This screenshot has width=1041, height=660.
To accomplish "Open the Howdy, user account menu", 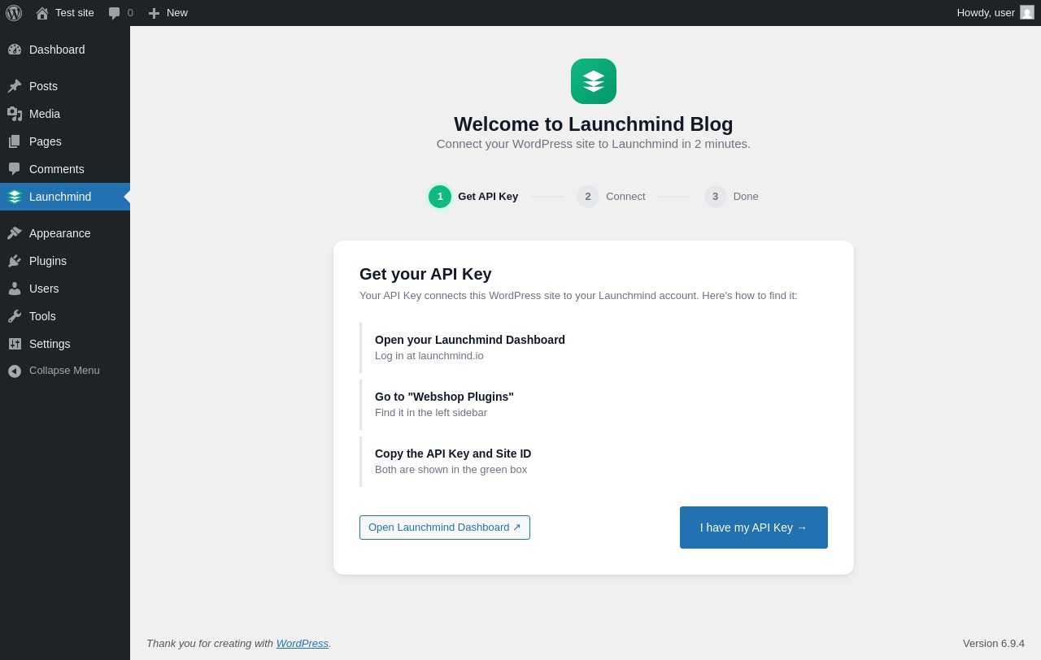I will [995, 13].
